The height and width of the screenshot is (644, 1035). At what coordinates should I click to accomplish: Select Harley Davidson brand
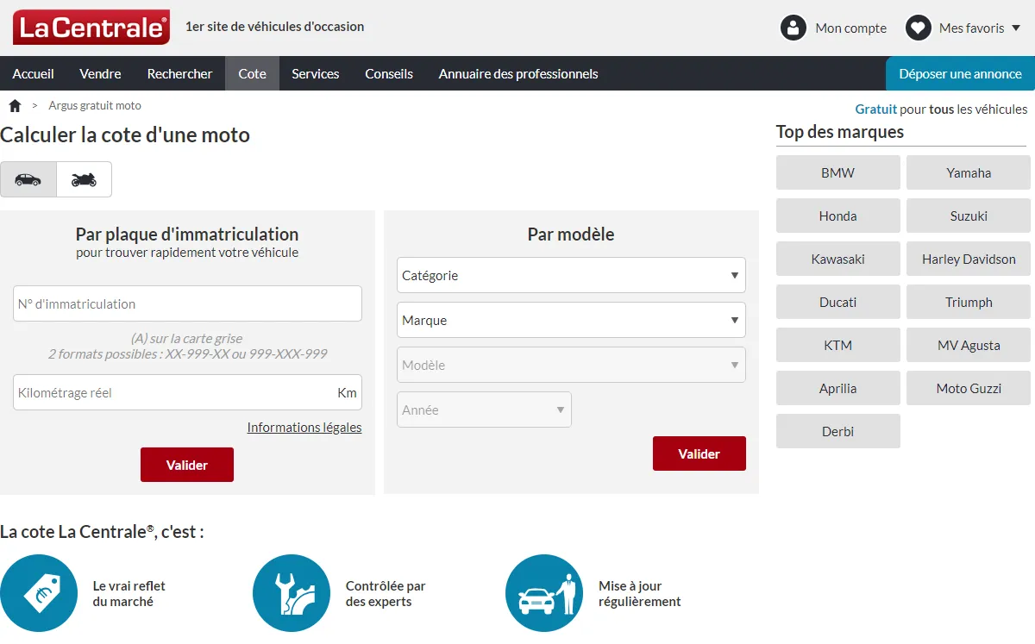pos(969,259)
